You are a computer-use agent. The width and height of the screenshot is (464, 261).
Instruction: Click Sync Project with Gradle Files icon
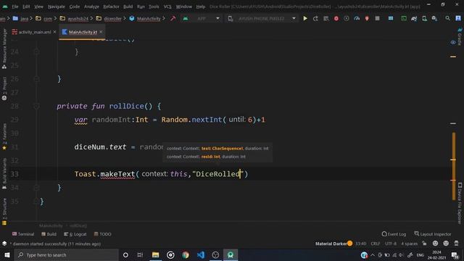point(414,18)
